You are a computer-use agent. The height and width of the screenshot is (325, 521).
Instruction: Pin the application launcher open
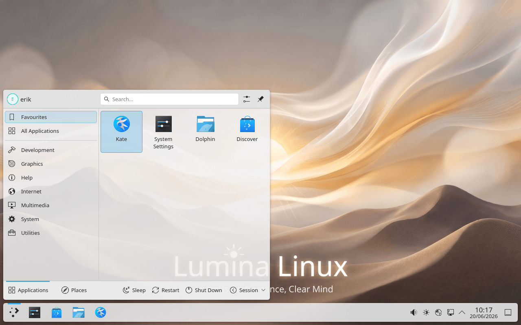tap(260, 99)
